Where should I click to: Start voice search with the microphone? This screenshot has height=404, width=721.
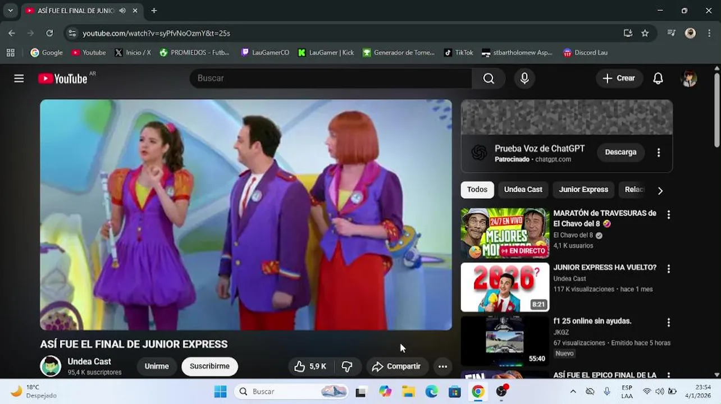524,79
